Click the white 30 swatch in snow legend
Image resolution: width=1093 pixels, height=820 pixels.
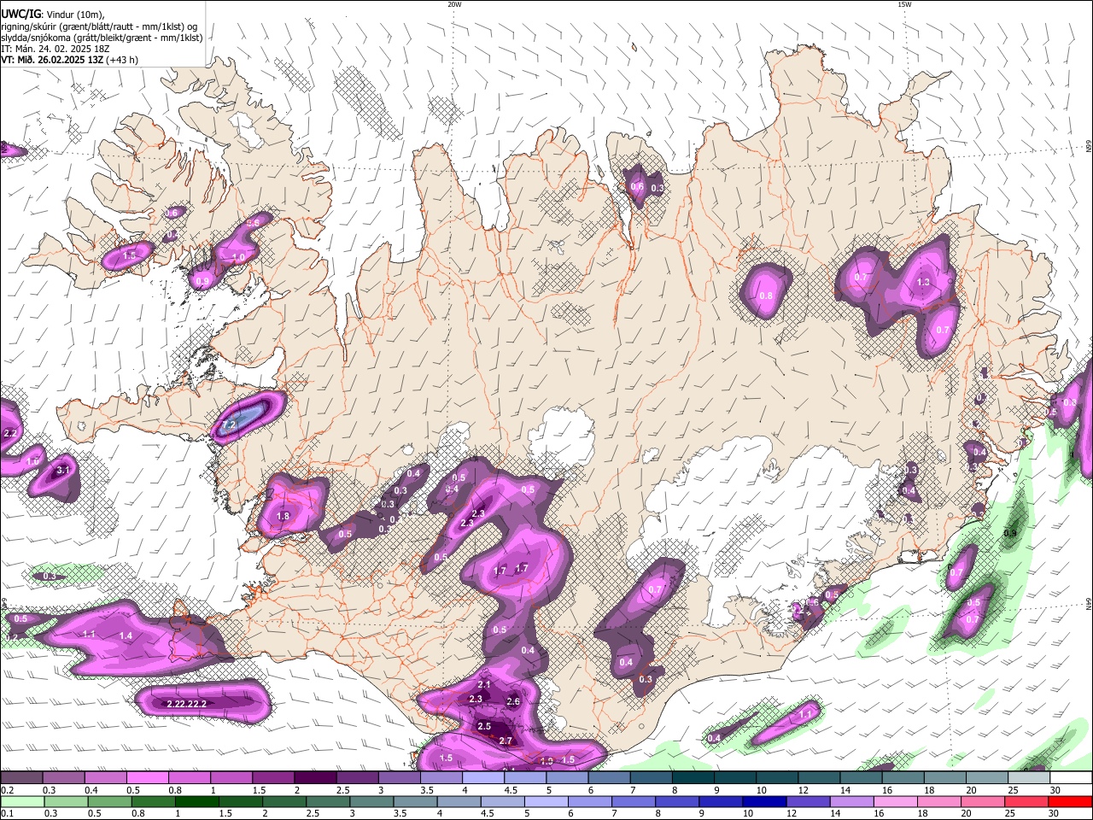click(x=1070, y=778)
